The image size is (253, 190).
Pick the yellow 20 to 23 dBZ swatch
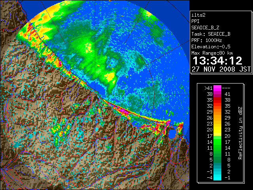pos(217,130)
